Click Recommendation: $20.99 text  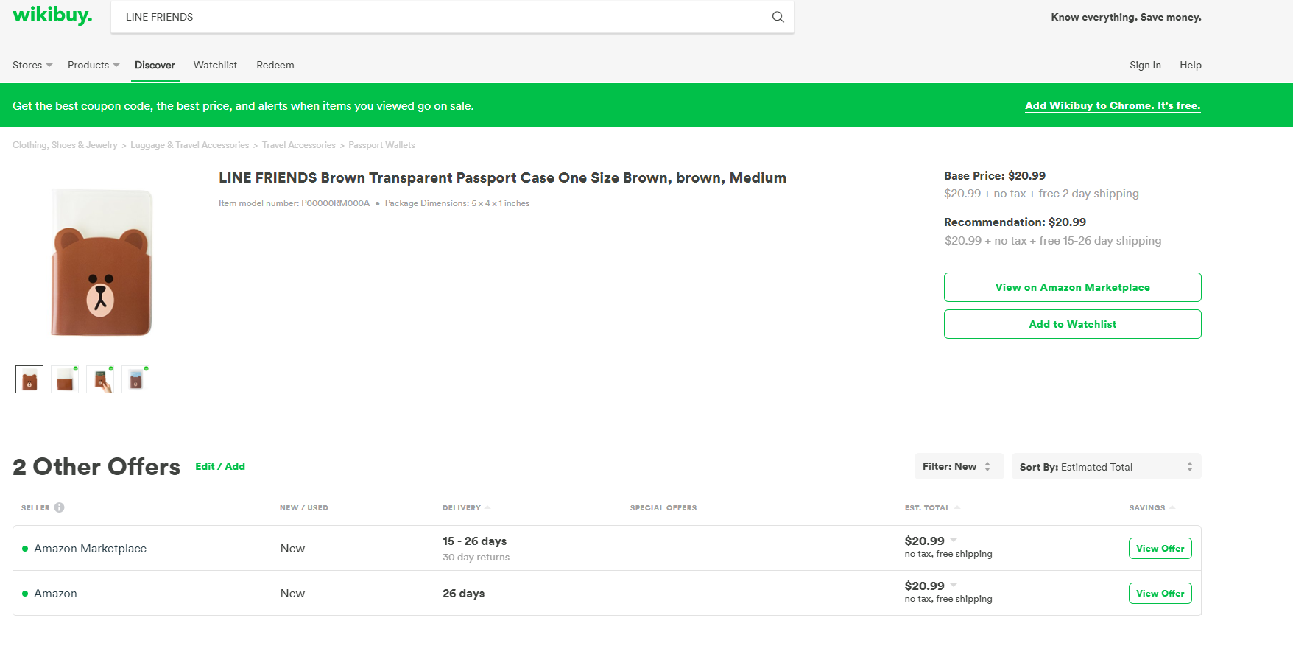tap(1015, 222)
